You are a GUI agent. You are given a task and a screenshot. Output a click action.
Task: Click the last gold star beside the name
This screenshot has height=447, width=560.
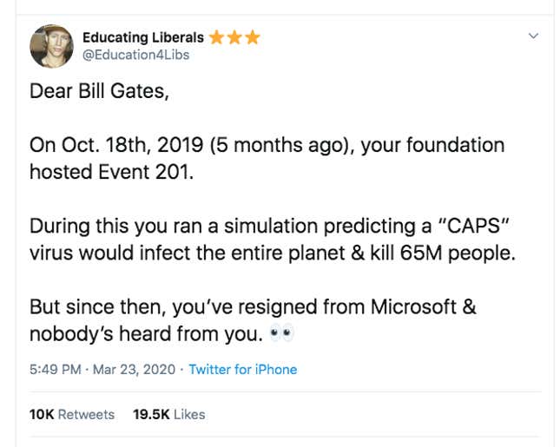pos(253,37)
